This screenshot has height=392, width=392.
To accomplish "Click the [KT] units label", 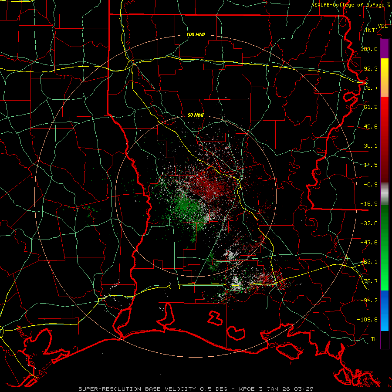I will tap(372, 30).
